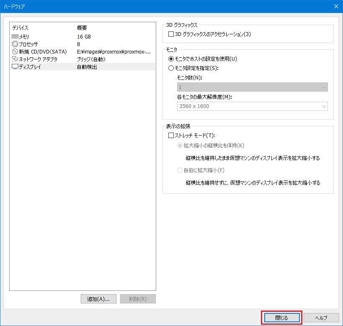Screen dimensions: 343x326
Task: Click the 削除(R) button
Action: (x=138, y=299)
